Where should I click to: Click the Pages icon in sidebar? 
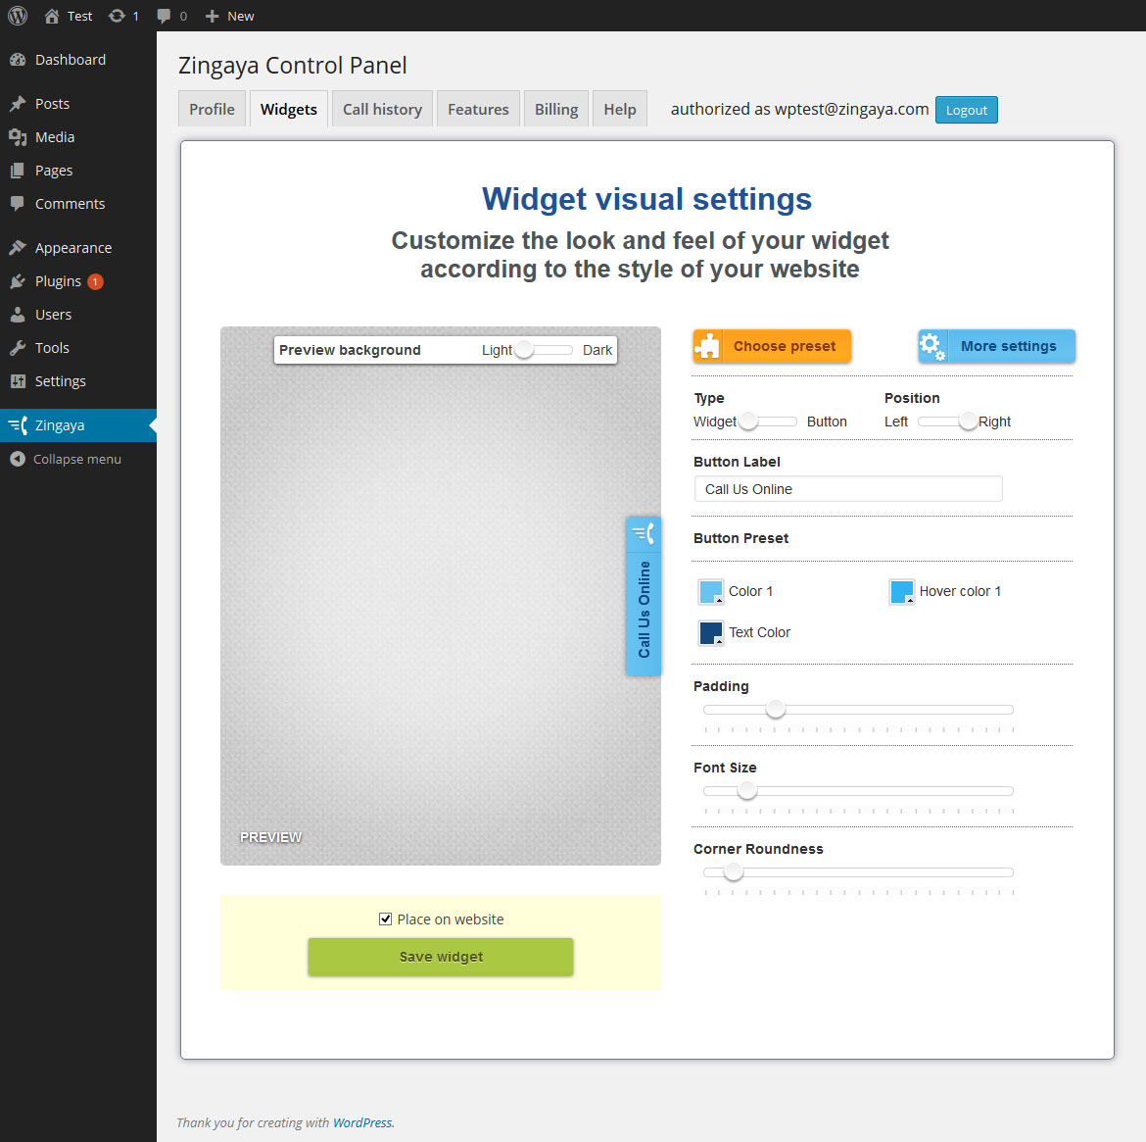[x=18, y=171]
